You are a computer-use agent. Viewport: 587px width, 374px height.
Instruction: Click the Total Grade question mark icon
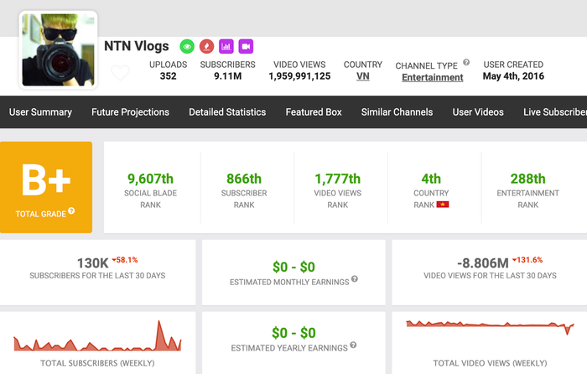(71, 211)
